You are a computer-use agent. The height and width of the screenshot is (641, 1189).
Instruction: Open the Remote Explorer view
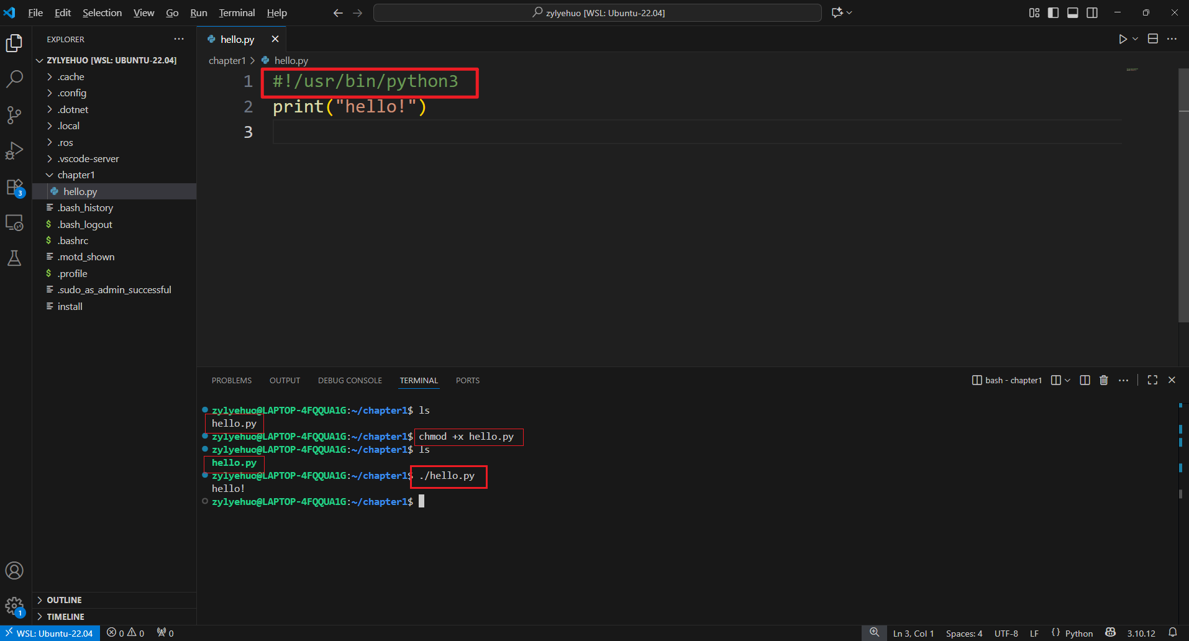14,222
